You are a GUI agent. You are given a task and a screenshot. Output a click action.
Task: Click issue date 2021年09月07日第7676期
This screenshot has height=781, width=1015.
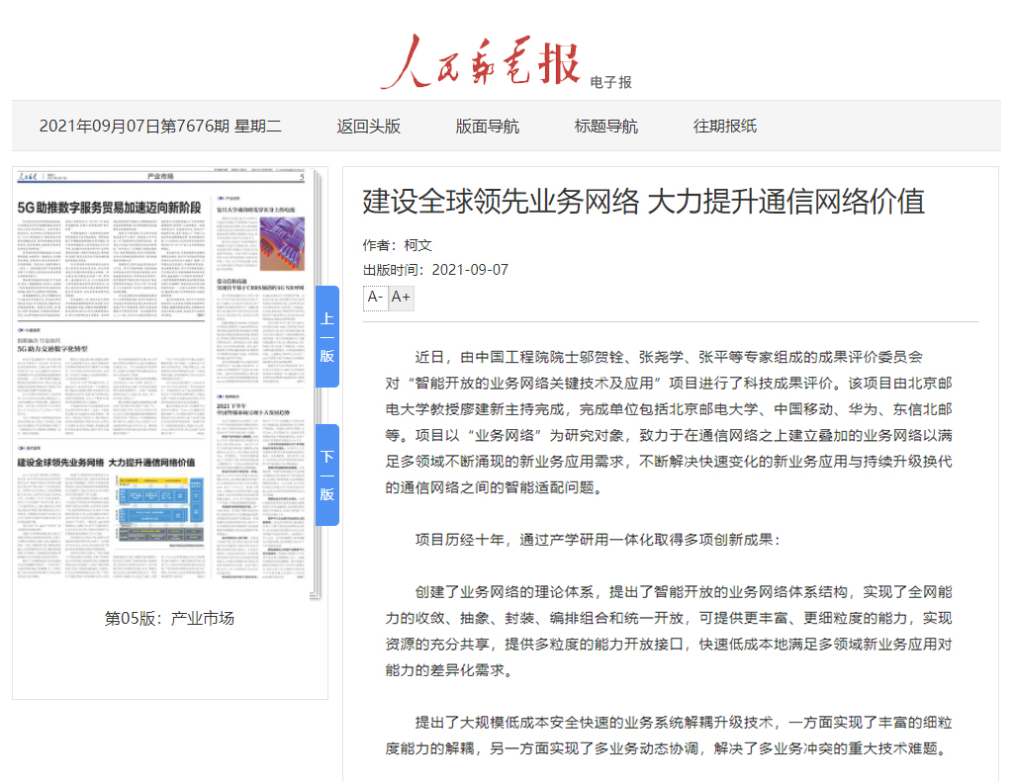pyautogui.click(x=160, y=126)
